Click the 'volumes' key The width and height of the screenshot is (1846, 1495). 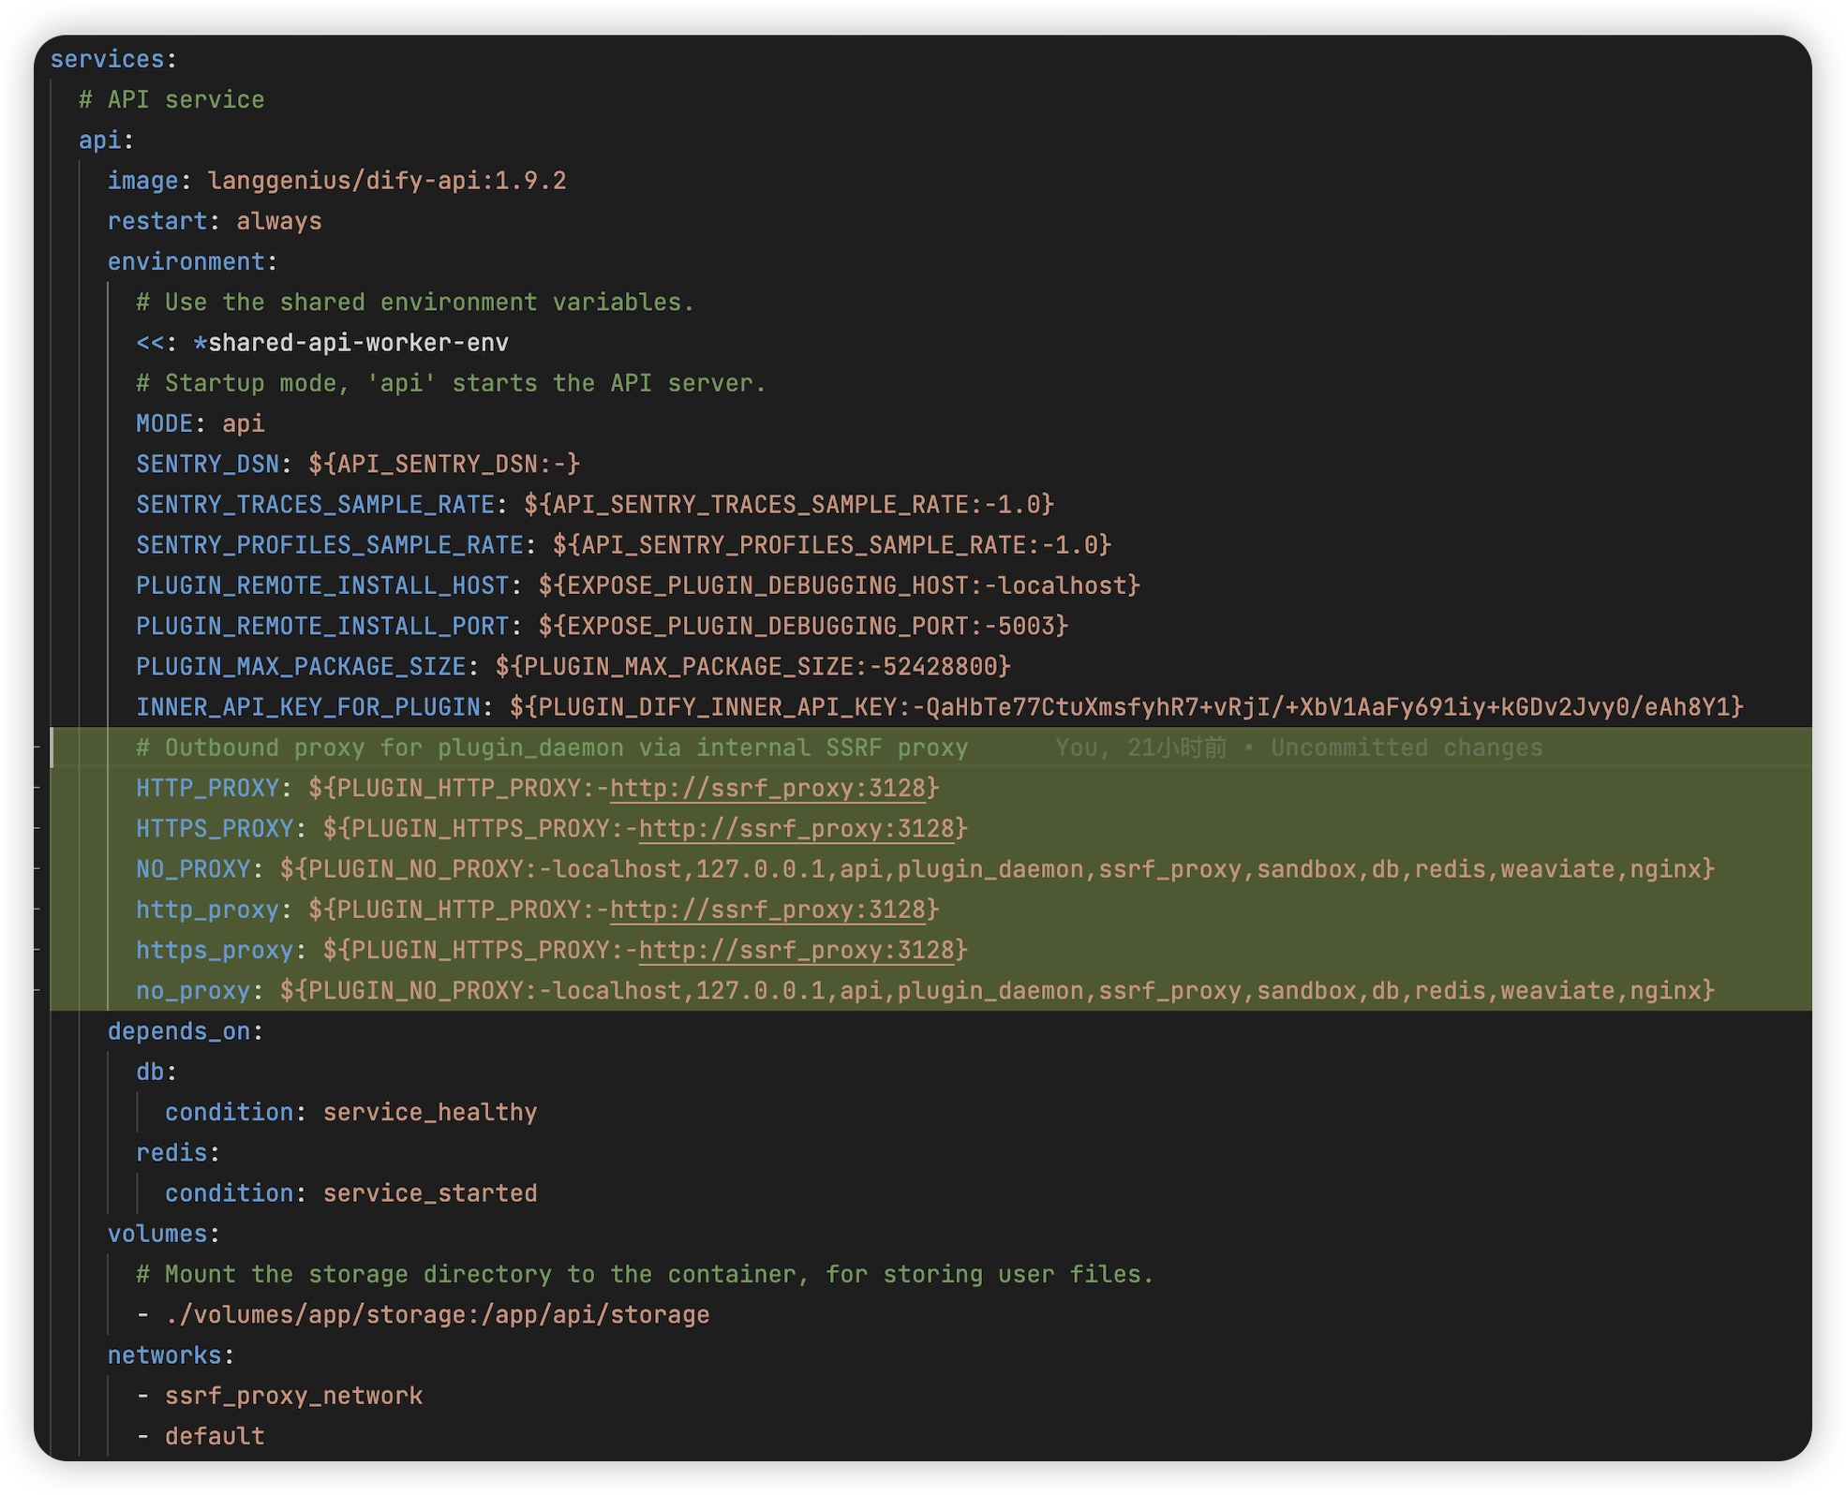156,1234
